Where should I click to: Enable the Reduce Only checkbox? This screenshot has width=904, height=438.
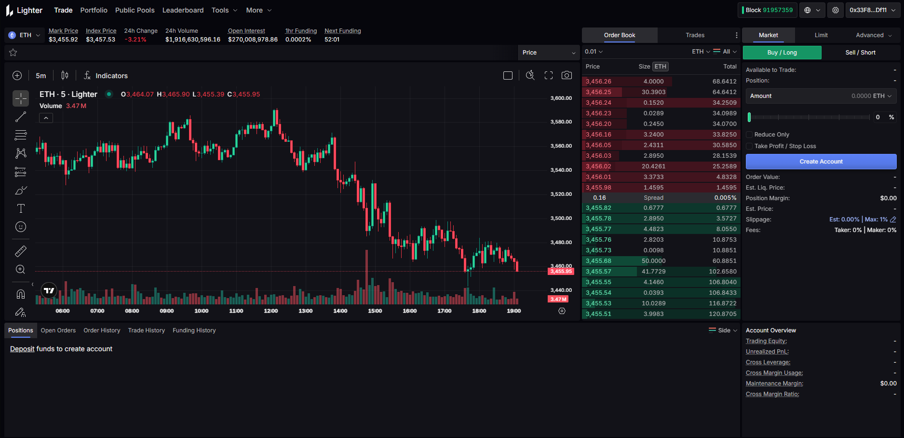click(x=749, y=135)
